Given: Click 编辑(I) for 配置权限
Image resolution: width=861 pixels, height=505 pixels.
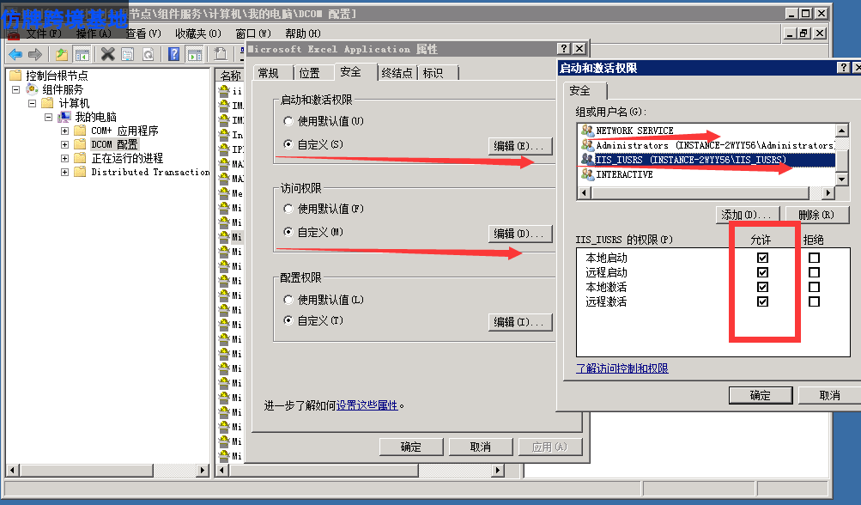Looking at the screenshot, I should (x=520, y=322).
